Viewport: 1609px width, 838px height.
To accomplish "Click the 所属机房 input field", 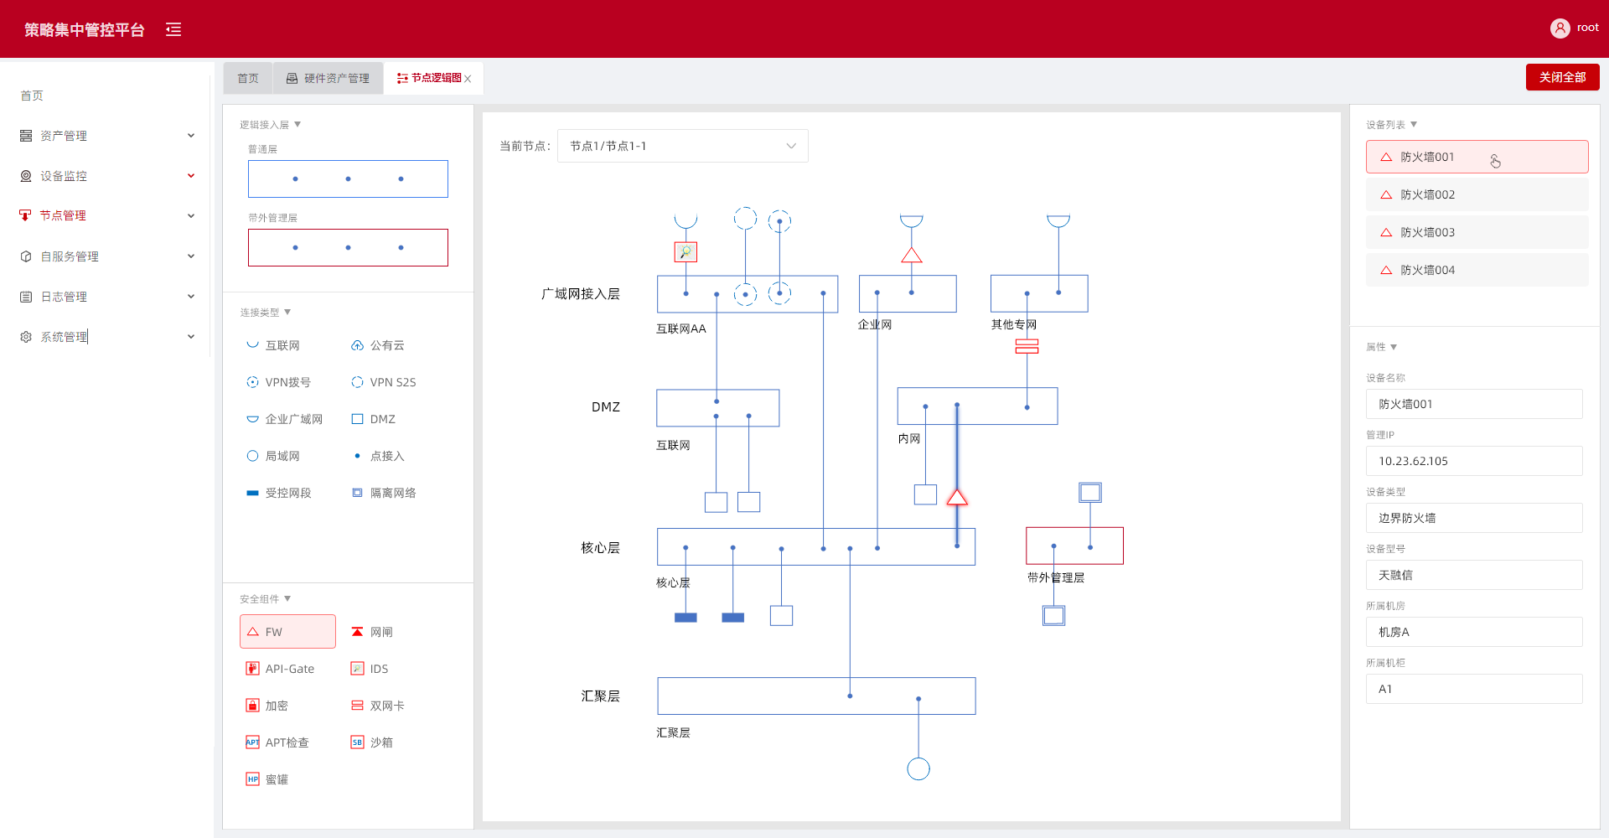I will (x=1474, y=632).
